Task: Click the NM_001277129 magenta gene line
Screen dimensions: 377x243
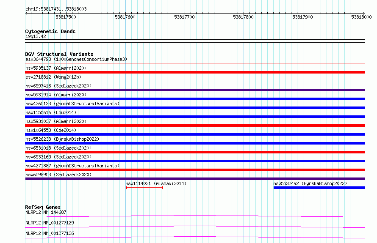Action: click(x=195, y=227)
